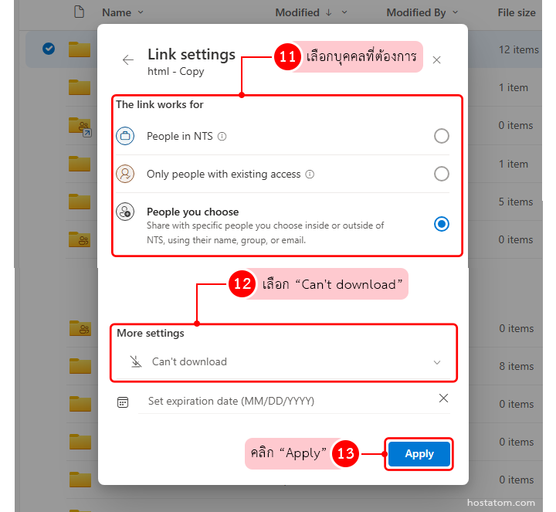Select Only people with existing access radio
Image resolution: width=556 pixels, height=512 pixels.
[441, 174]
